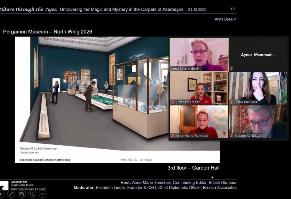The height and width of the screenshot is (199, 291).
Task: Click the "Moderator: Elizabeth Linder" footer line
Action: tap(155, 187)
